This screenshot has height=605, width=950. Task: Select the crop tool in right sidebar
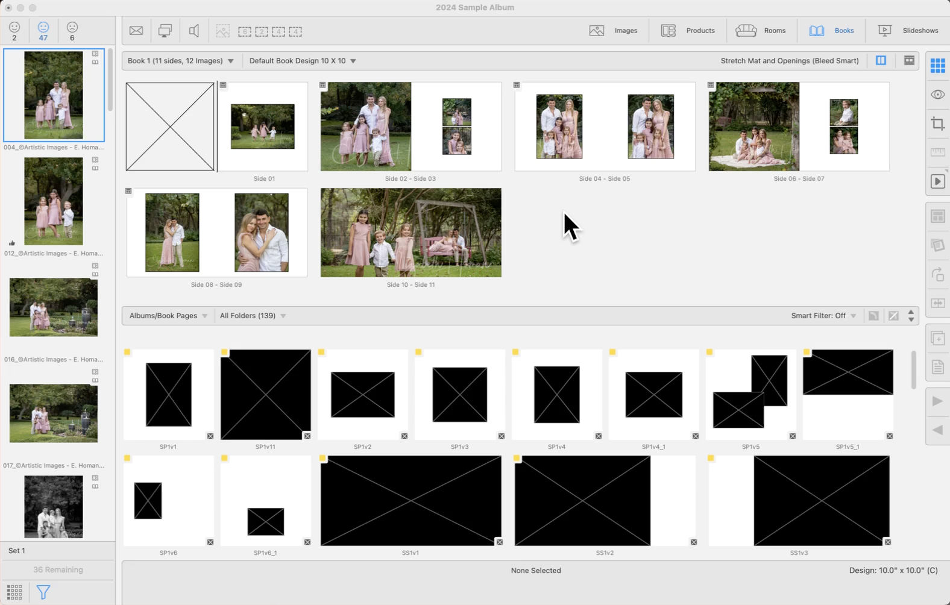937,124
